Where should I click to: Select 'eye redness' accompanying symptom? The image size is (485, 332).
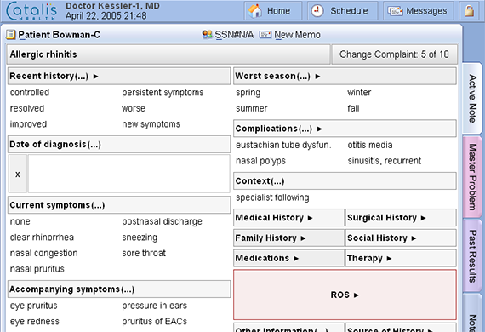tap(35, 322)
